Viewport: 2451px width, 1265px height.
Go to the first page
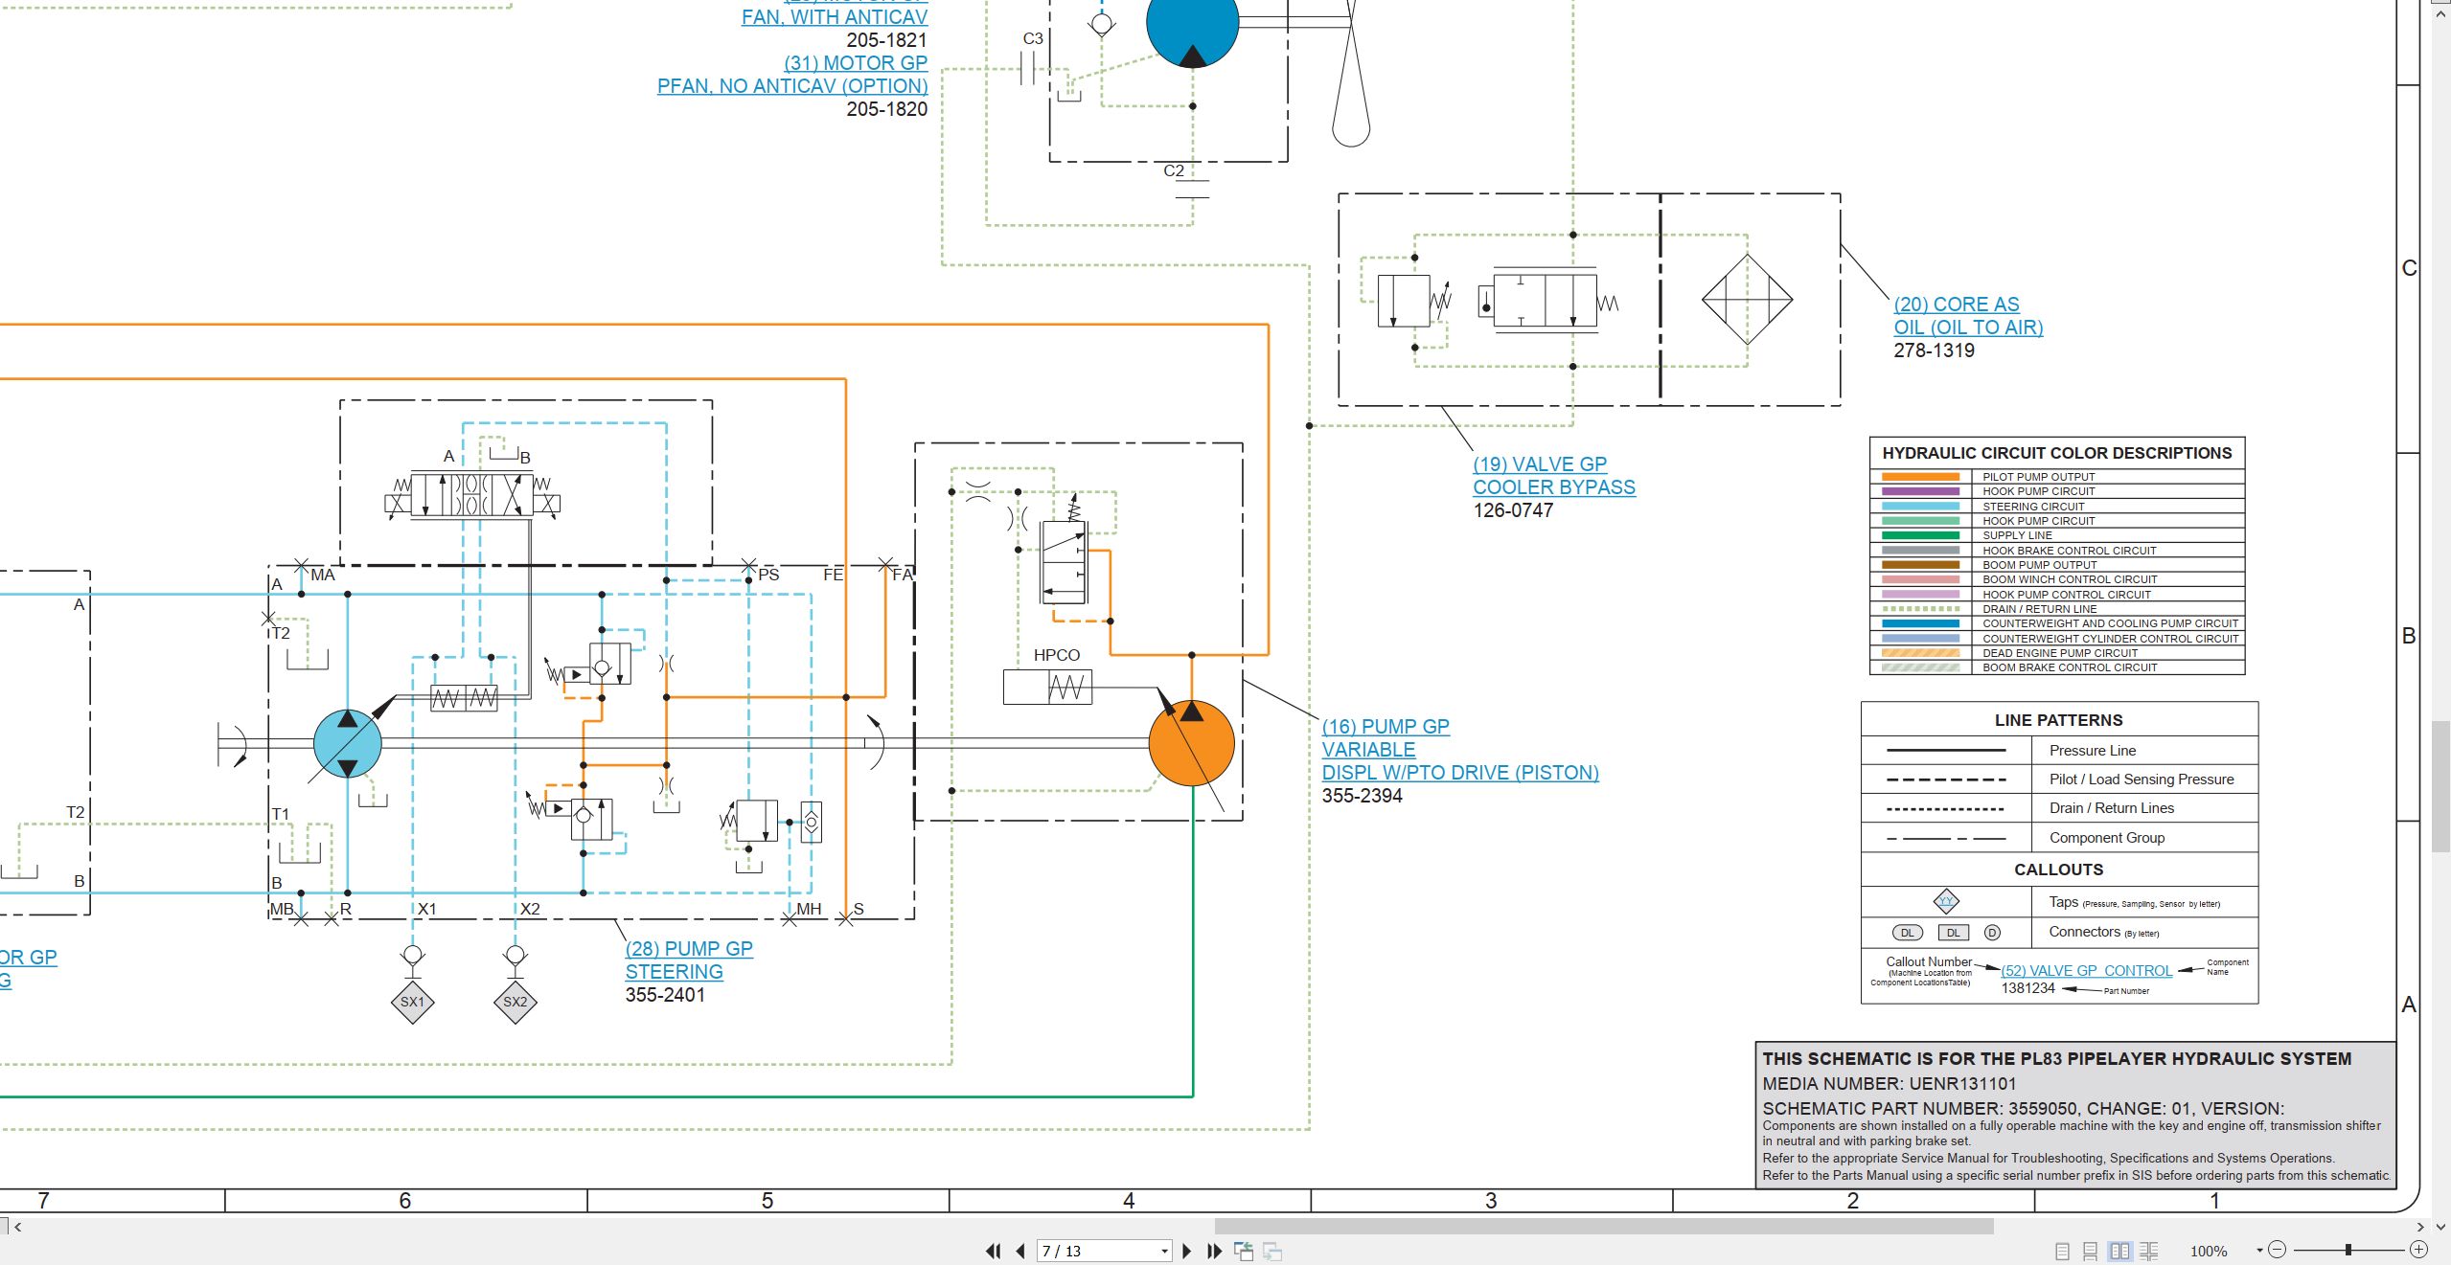(994, 1251)
